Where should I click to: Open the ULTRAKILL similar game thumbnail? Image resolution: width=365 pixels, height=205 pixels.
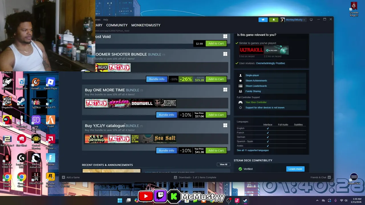[x=251, y=50]
